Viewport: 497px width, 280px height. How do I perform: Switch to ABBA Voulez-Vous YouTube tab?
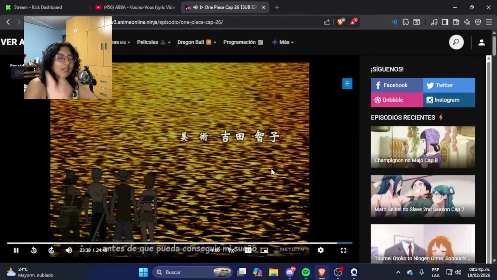point(135,7)
